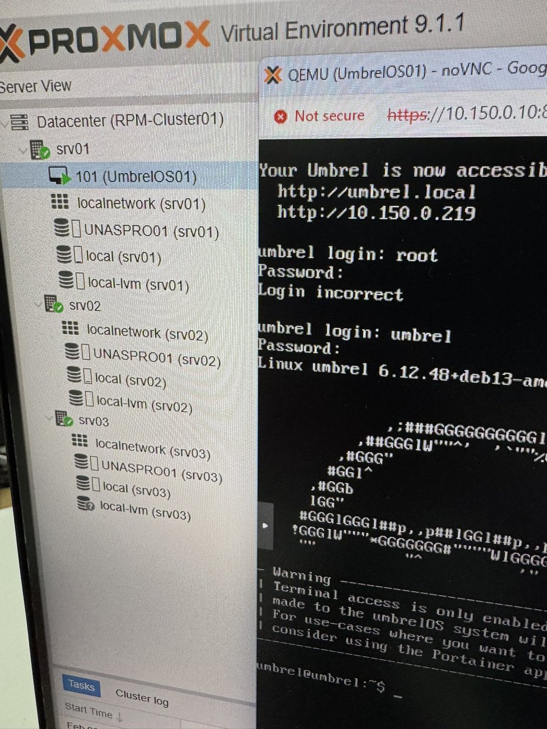
Task: Select UNASPRO01 (srv03) storage
Action: tap(162, 471)
